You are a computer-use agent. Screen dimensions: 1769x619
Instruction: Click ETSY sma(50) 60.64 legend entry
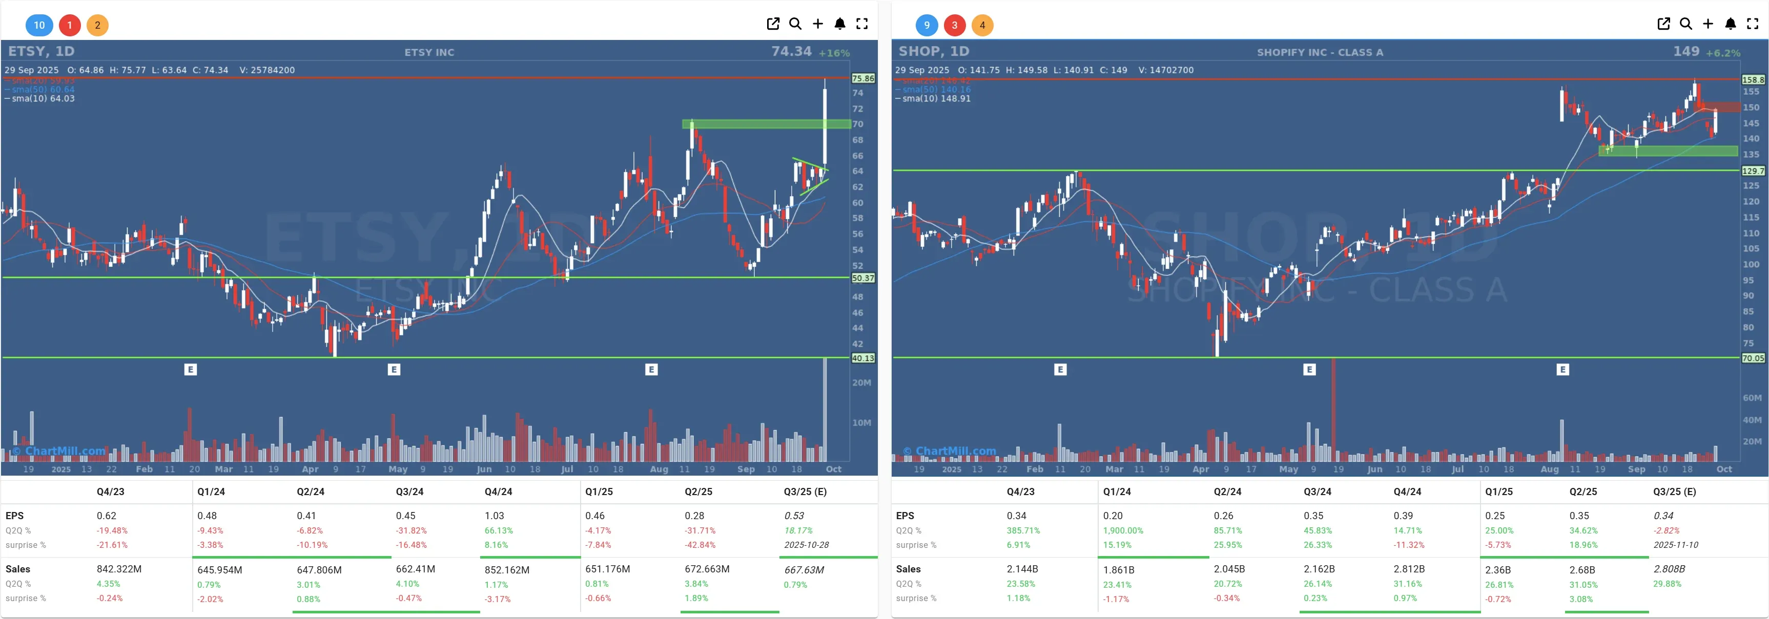coord(40,89)
